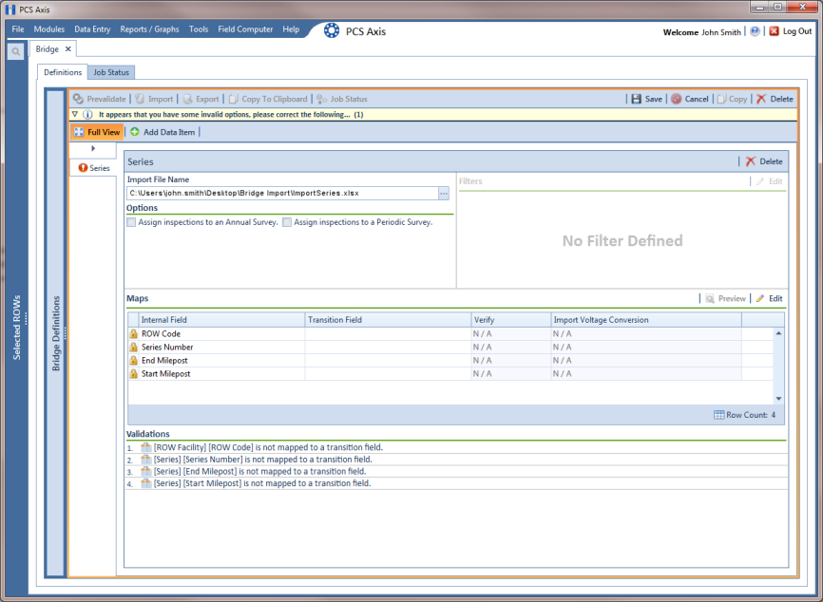The width and height of the screenshot is (823, 602).
Task: Sort by Import Voltage Conversion column header
Action: [x=646, y=320]
